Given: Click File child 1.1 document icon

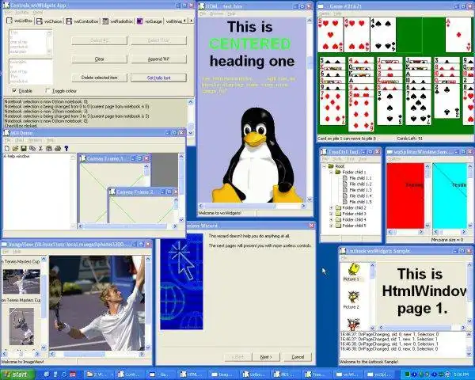Looking at the screenshot, I should point(345,178).
